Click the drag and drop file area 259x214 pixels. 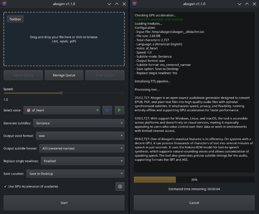pos(64,39)
